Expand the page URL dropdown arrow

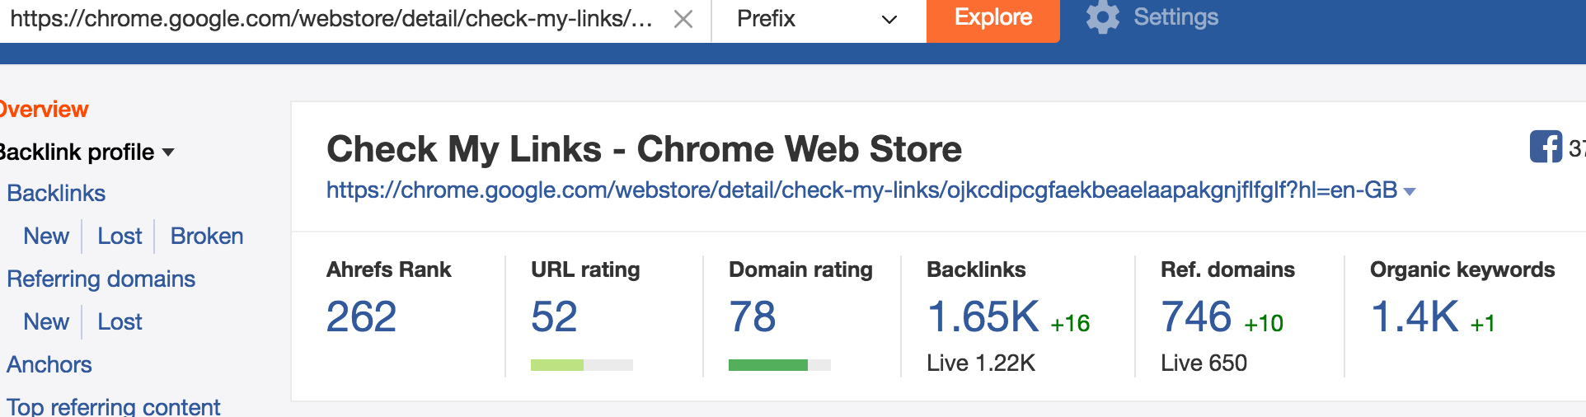[1409, 192]
